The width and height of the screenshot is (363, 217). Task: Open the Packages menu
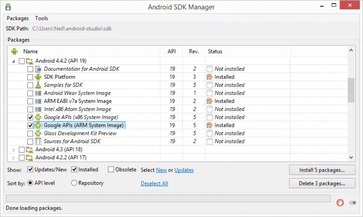(x=18, y=18)
